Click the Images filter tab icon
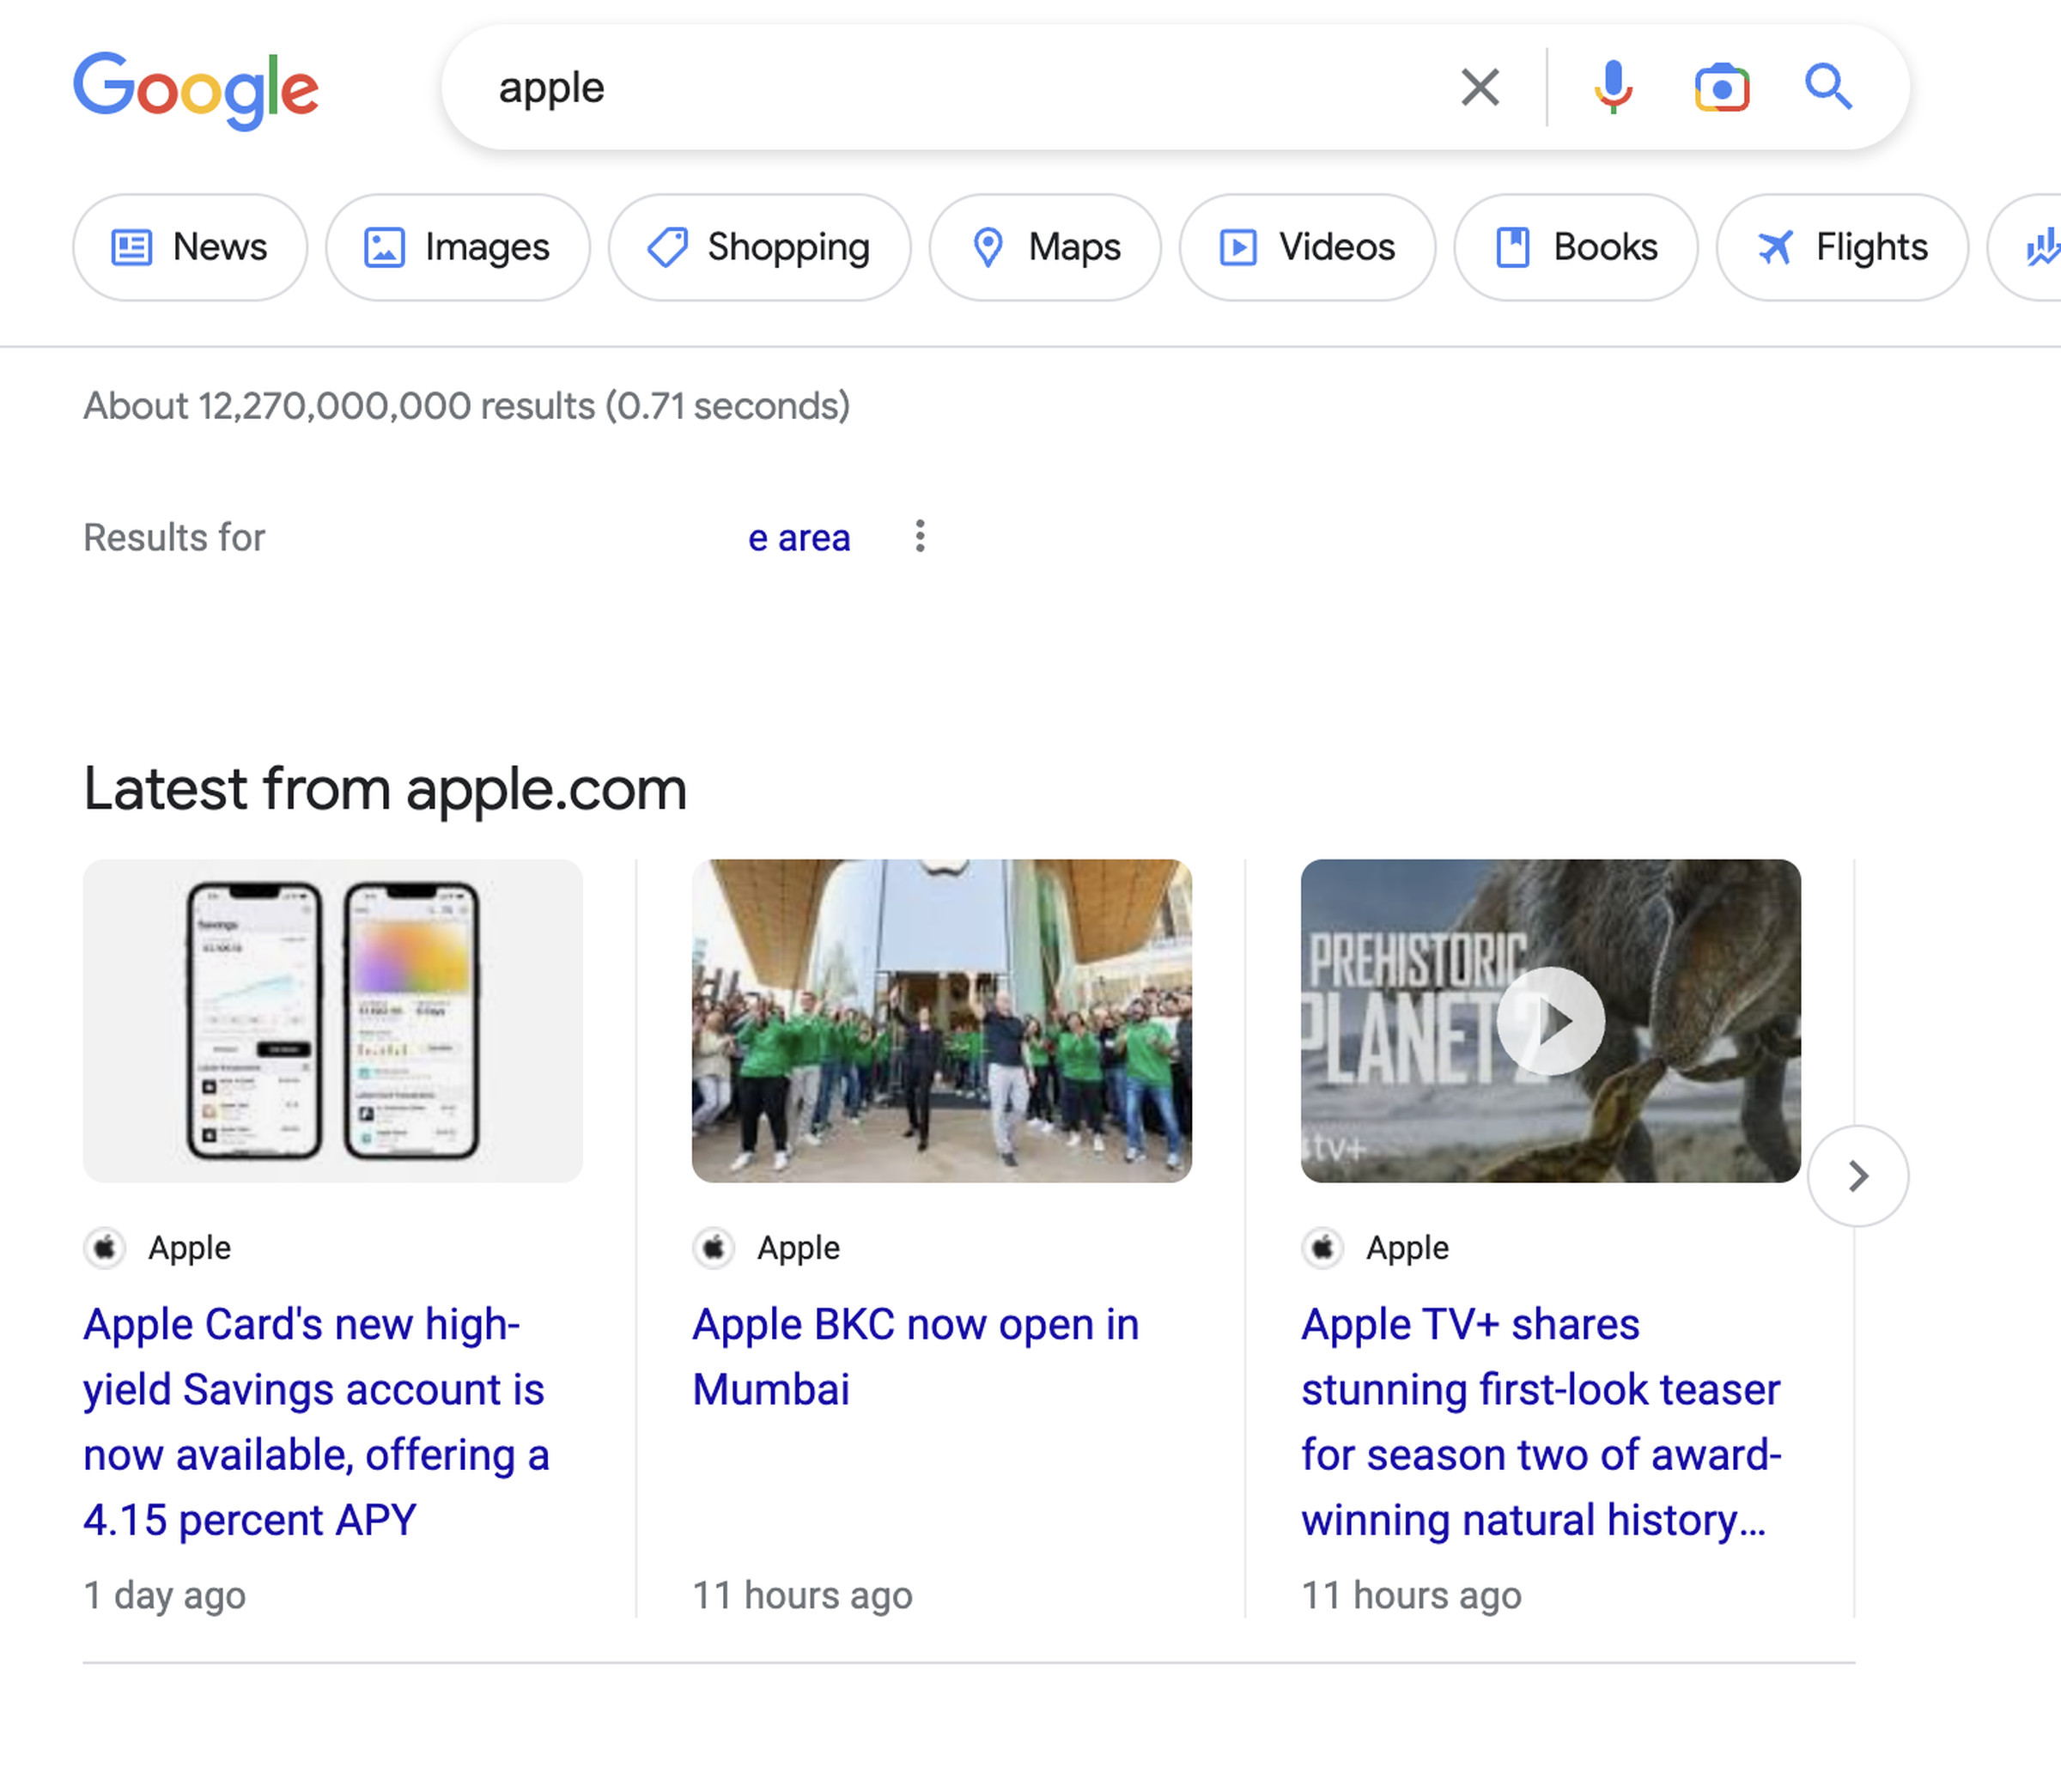This screenshot has height=1792, width=2061. pos(382,246)
